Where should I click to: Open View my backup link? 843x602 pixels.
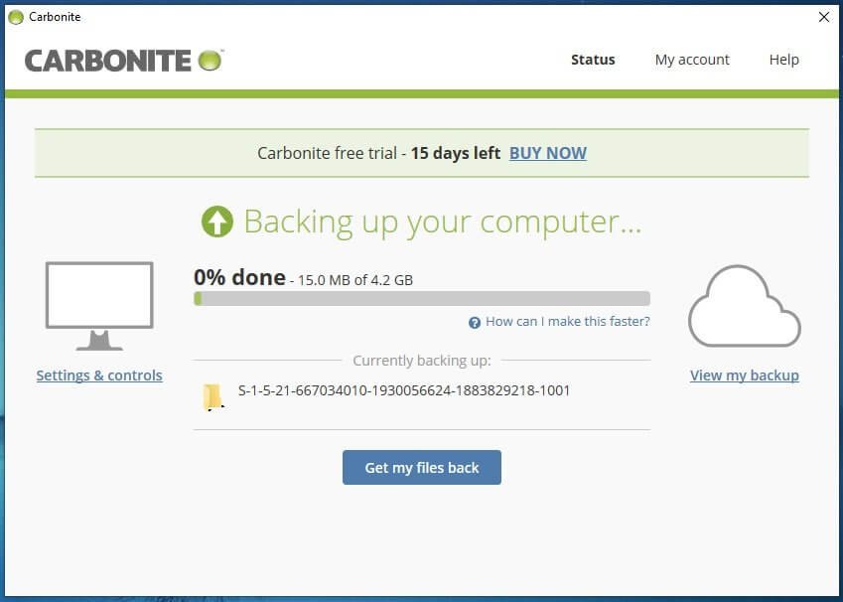pyautogui.click(x=745, y=376)
